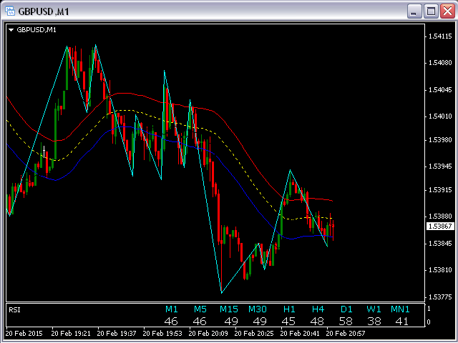This screenshot has height=343, width=458.
Task: Pick the W1 timeframe label
Action: tap(374, 309)
